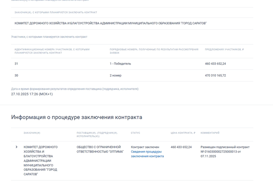The width and height of the screenshot is (273, 182).
Task: Click the 'Статус' column header
Action: coord(135,133)
